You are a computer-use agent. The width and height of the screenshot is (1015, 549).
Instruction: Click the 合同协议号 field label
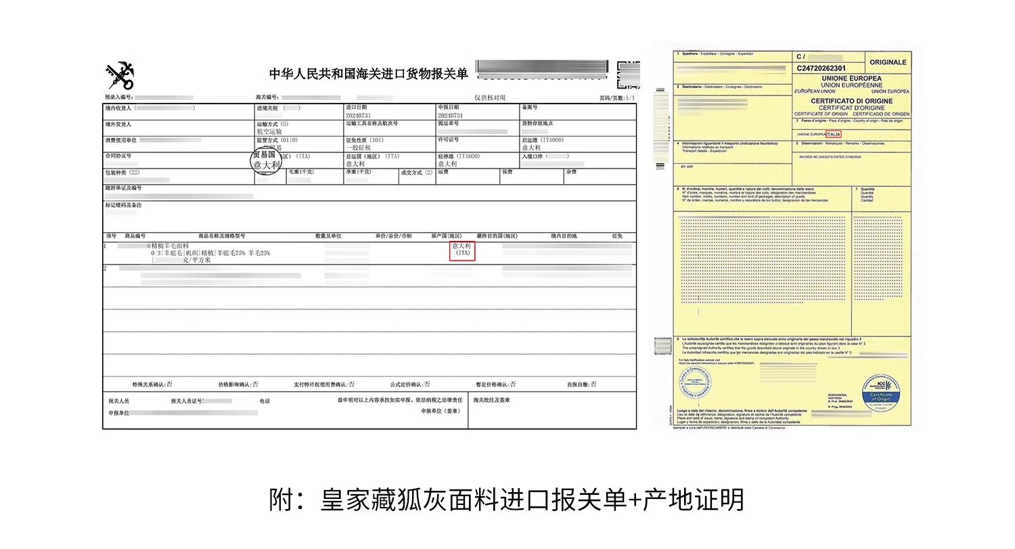click(x=118, y=156)
